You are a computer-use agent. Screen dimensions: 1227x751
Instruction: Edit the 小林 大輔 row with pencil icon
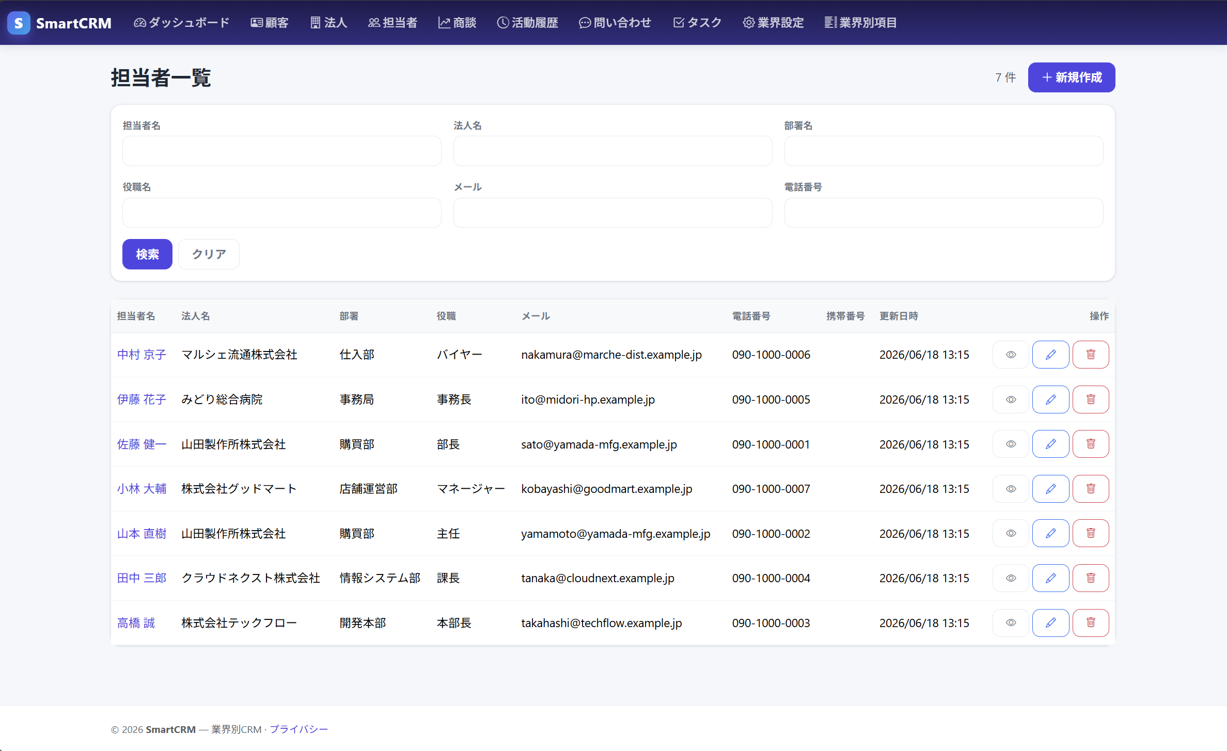(1050, 489)
